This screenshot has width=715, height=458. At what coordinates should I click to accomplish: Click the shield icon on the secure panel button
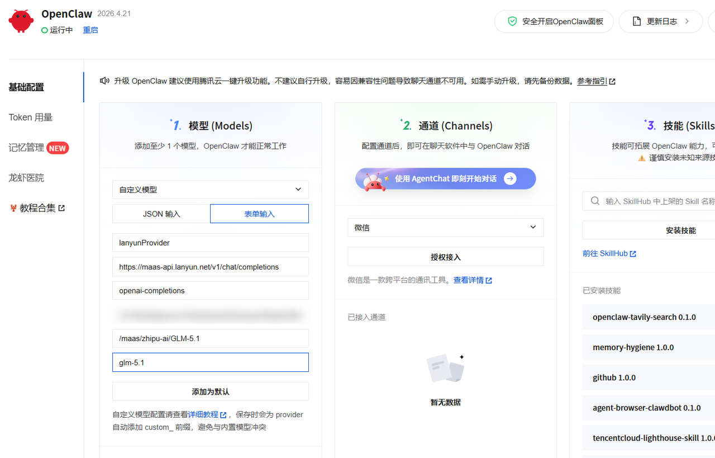tap(512, 21)
